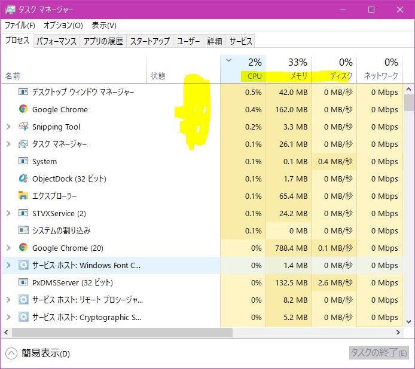This screenshot has height=369, width=415.
Task: Switch to the スタートアップ tab
Action: pos(150,41)
